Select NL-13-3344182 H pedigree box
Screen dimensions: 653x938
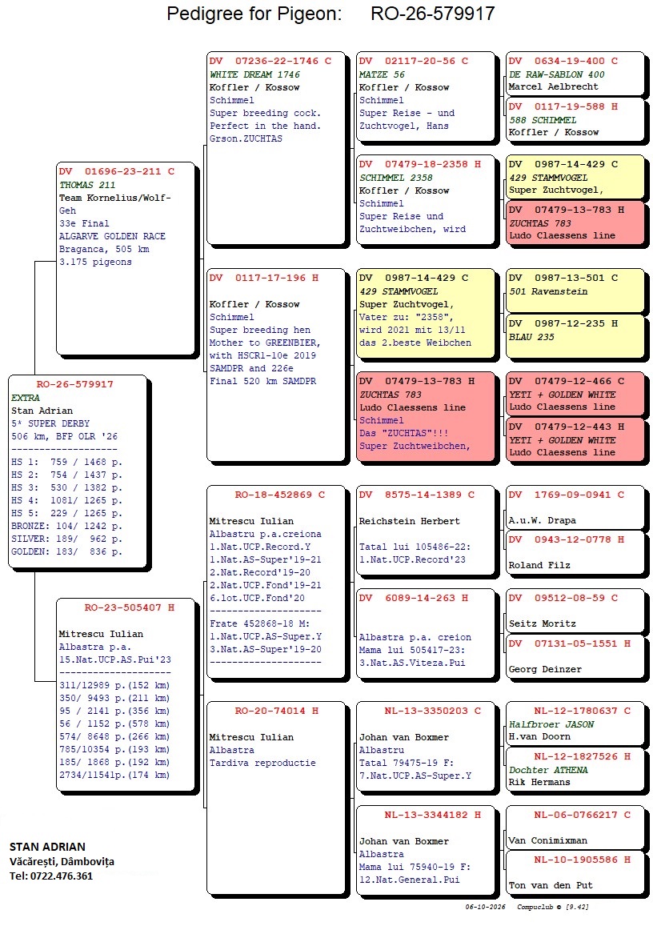[x=426, y=850]
